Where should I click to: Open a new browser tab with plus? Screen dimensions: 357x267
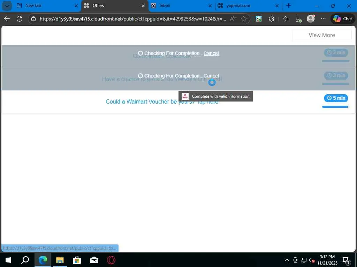point(288,6)
